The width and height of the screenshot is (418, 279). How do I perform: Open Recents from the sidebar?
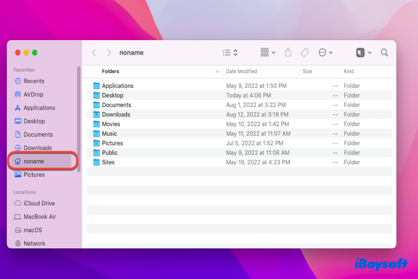[x=34, y=81]
